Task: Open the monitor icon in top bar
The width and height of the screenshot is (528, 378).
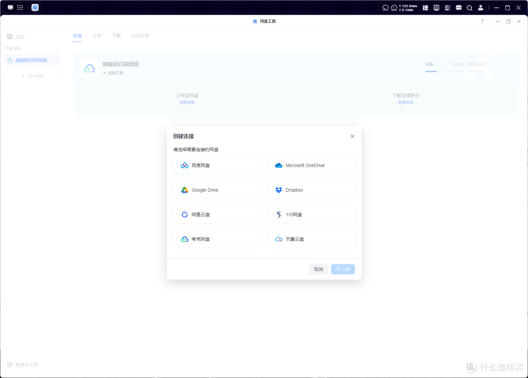Action: 437,8
